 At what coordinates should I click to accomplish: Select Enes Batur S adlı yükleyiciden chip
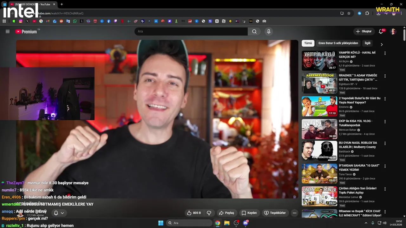click(x=338, y=43)
